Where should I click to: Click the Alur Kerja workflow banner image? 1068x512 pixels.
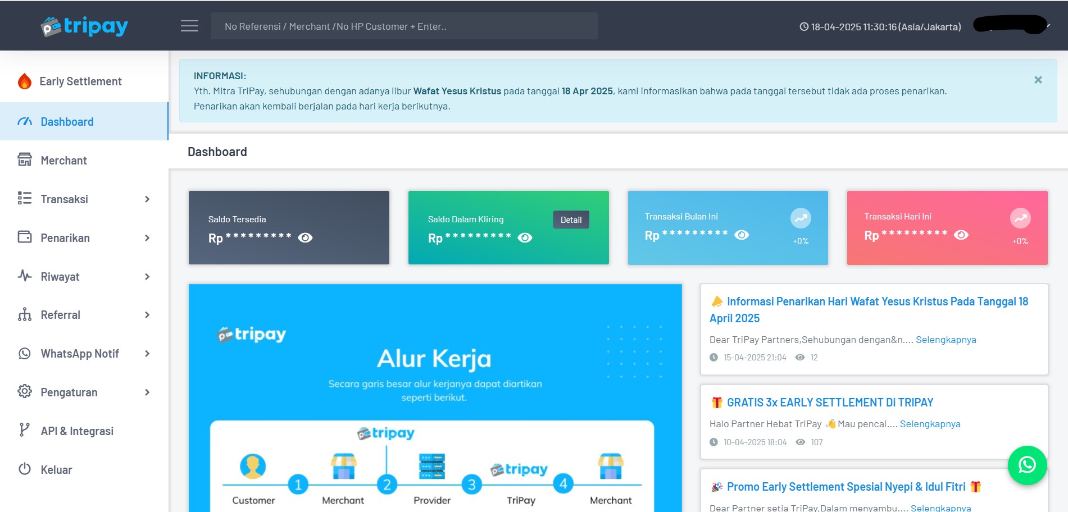click(x=435, y=398)
